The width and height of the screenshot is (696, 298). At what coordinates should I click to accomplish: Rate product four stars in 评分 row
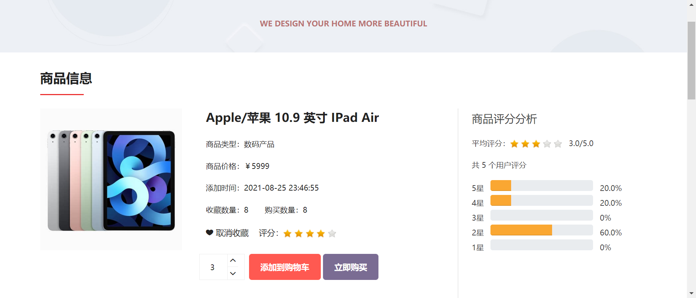point(321,234)
